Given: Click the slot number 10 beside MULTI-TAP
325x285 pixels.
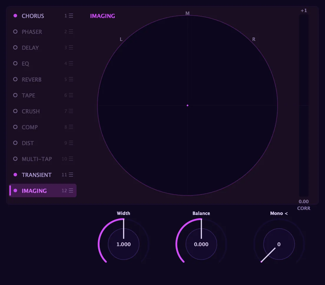Looking at the screenshot, I should [64, 159].
